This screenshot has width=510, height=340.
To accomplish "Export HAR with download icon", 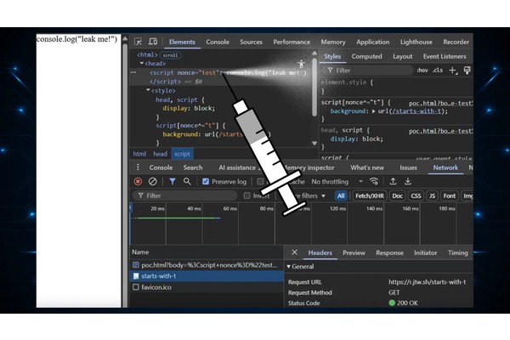I will tap(407, 182).
